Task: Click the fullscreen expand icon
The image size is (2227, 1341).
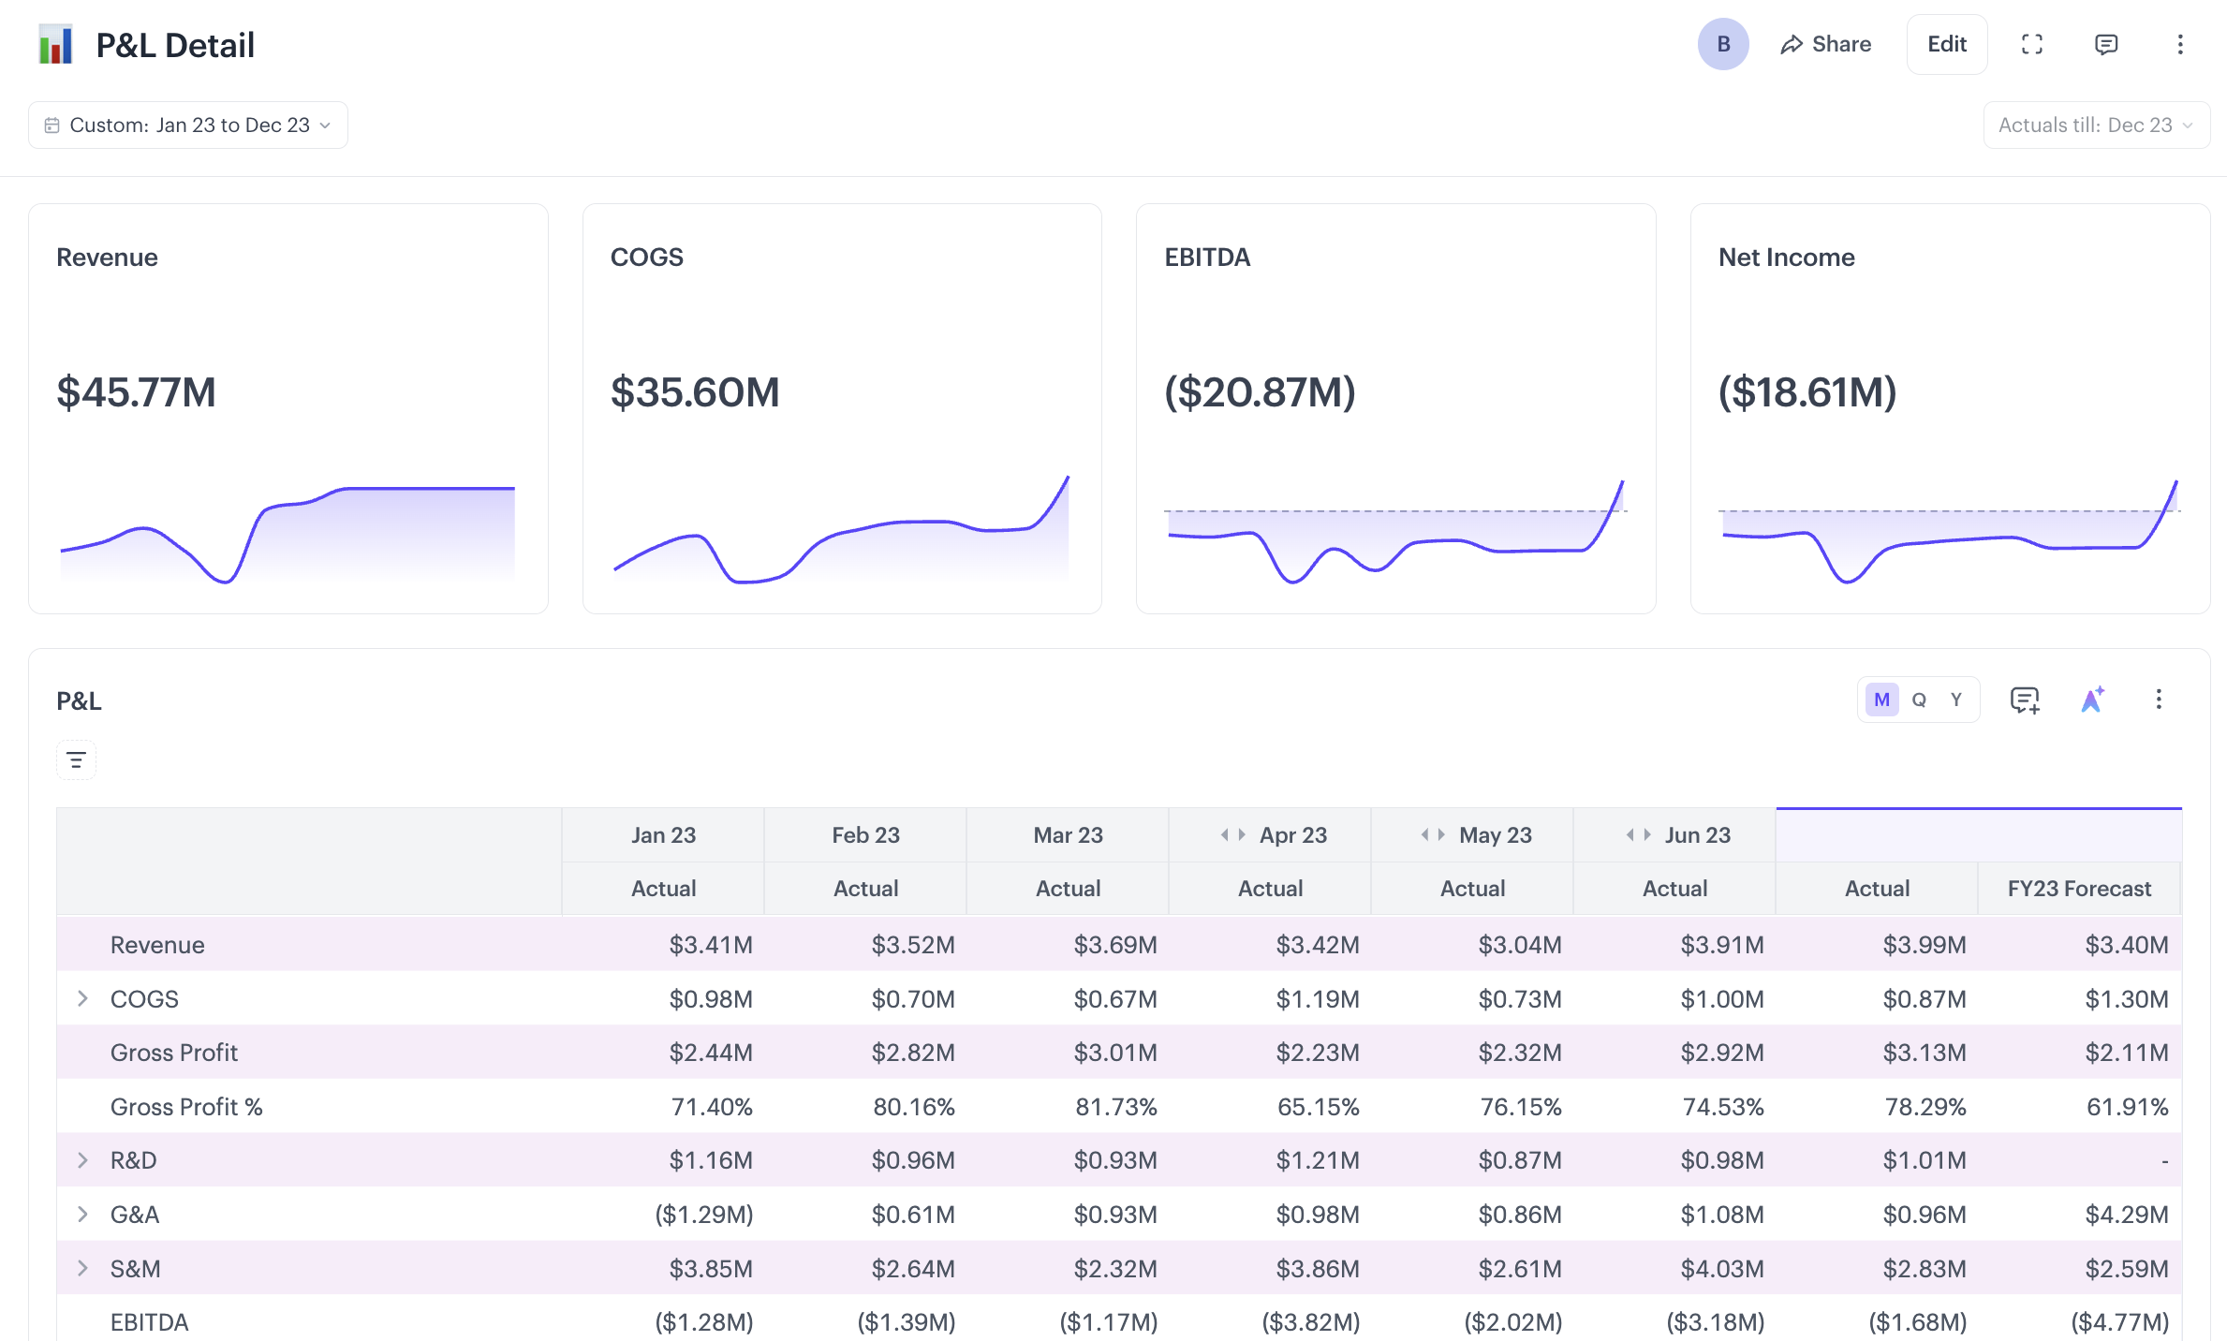Action: click(2031, 44)
